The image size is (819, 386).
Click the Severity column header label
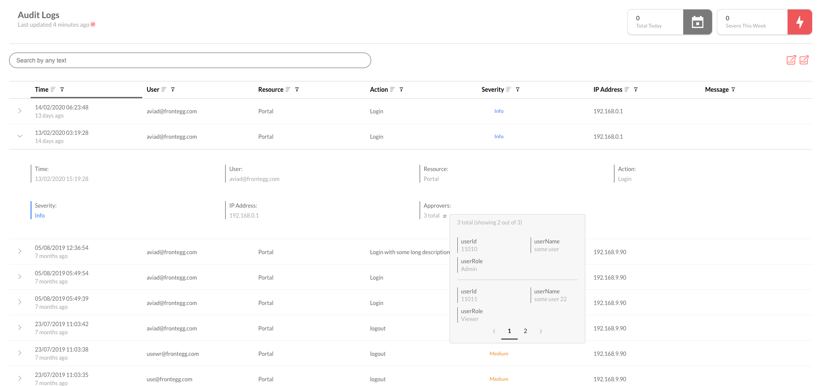click(x=493, y=90)
